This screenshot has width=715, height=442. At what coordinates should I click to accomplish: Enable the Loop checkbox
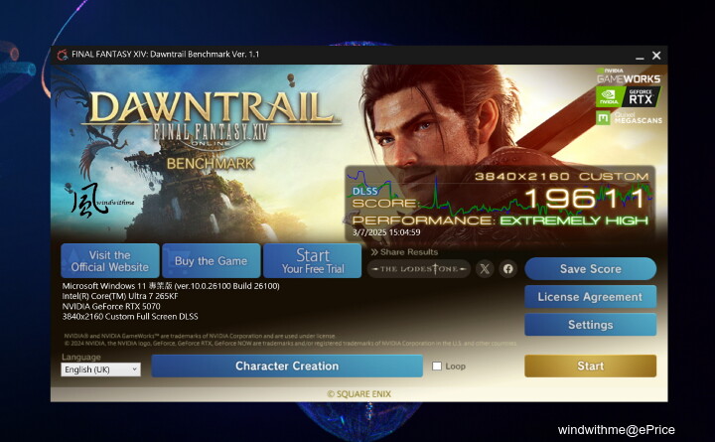pyautogui.click(x=437, y=366)
